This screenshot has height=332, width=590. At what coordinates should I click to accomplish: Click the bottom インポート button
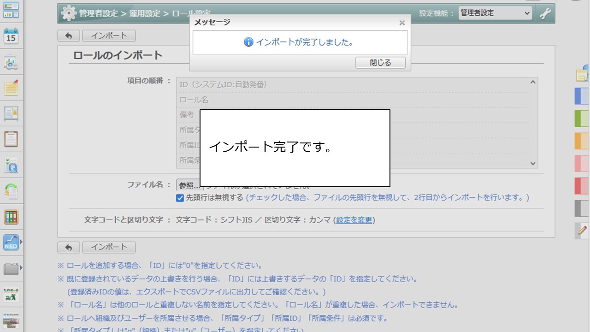[109, 247]
